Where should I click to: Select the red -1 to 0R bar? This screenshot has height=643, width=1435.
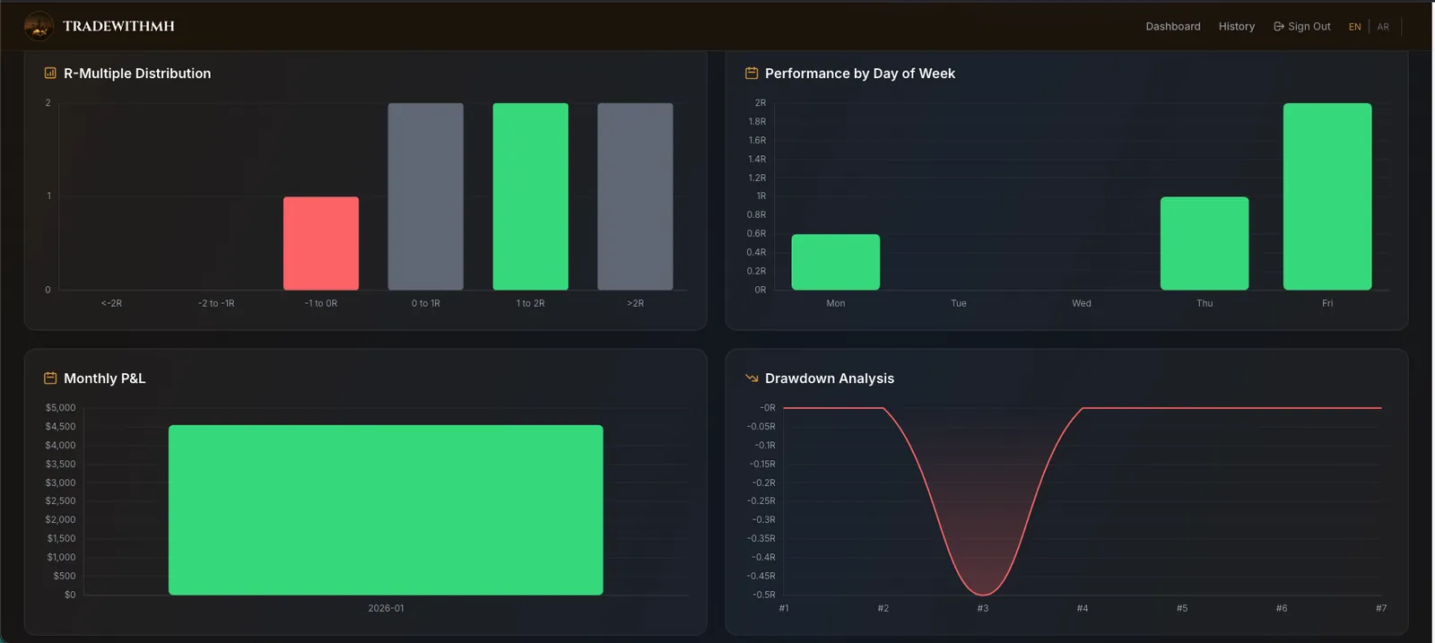pos(321,243)
